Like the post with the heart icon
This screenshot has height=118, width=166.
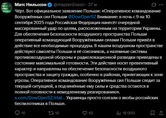[x=85, y=113]
